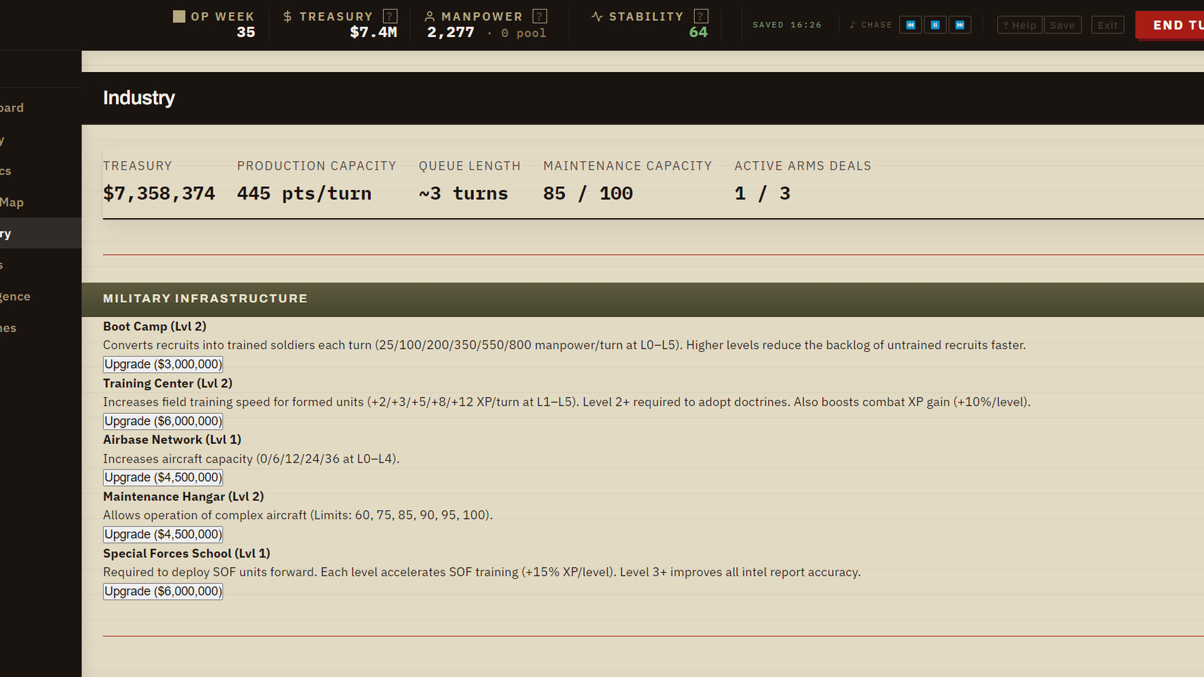
Task: Click the treasury value $7,358,374
Action: click(159, 194)
